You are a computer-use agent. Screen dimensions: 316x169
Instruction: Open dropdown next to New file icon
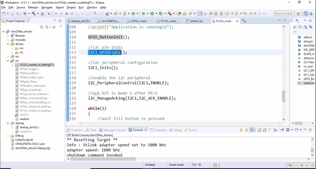(8, 13)
